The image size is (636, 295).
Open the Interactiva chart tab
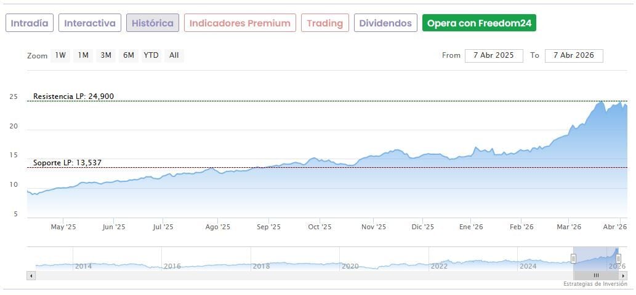point(90,23)
